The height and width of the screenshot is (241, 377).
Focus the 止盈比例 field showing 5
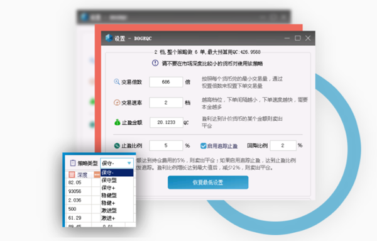pos(166,145)
